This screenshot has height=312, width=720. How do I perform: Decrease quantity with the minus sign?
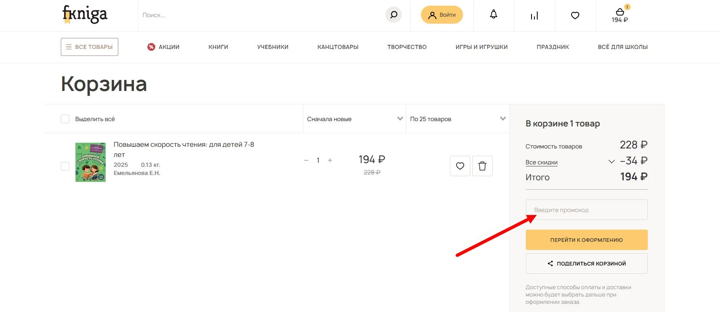coord(306,160)
